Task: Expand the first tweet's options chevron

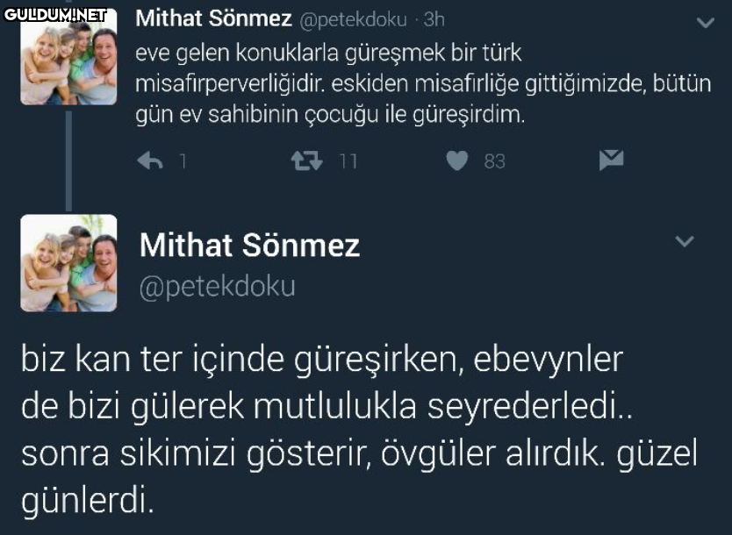Action: point(706,23)
